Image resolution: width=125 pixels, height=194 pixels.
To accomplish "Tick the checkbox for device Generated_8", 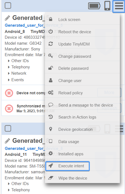I will coord(8,128).
